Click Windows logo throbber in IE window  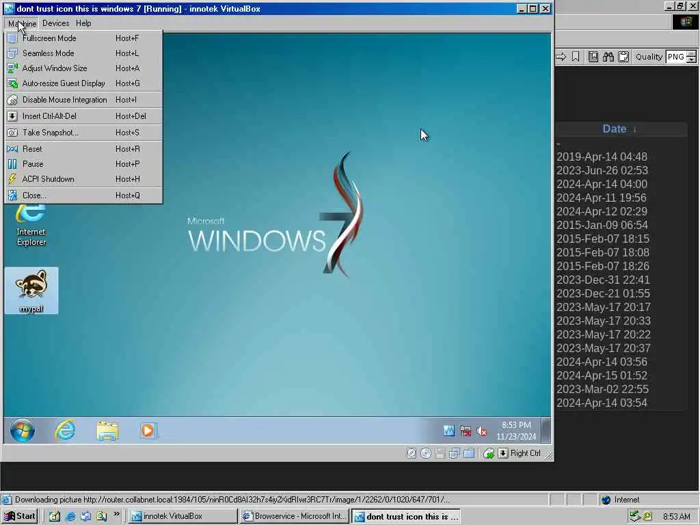tap(686, 21)
